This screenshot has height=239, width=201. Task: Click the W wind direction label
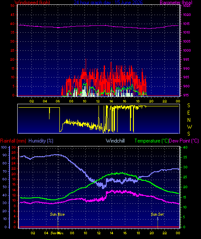189,127
